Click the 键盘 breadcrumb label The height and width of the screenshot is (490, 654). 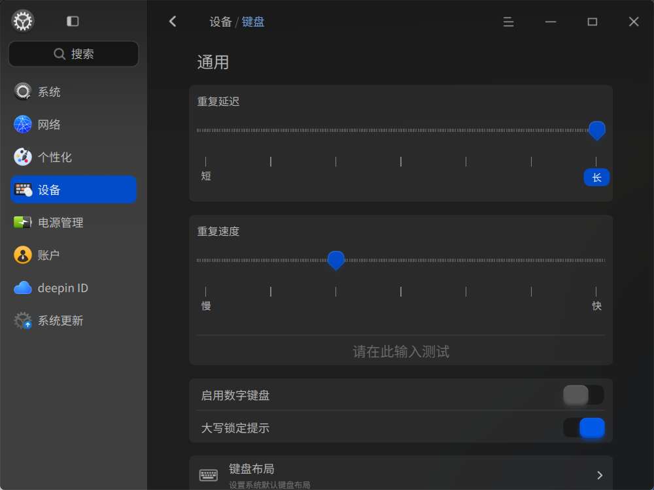[x=252, y=22]
